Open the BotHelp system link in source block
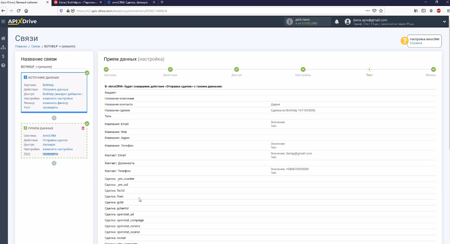This screenshot has height=244, width=450. coord(48,85)
